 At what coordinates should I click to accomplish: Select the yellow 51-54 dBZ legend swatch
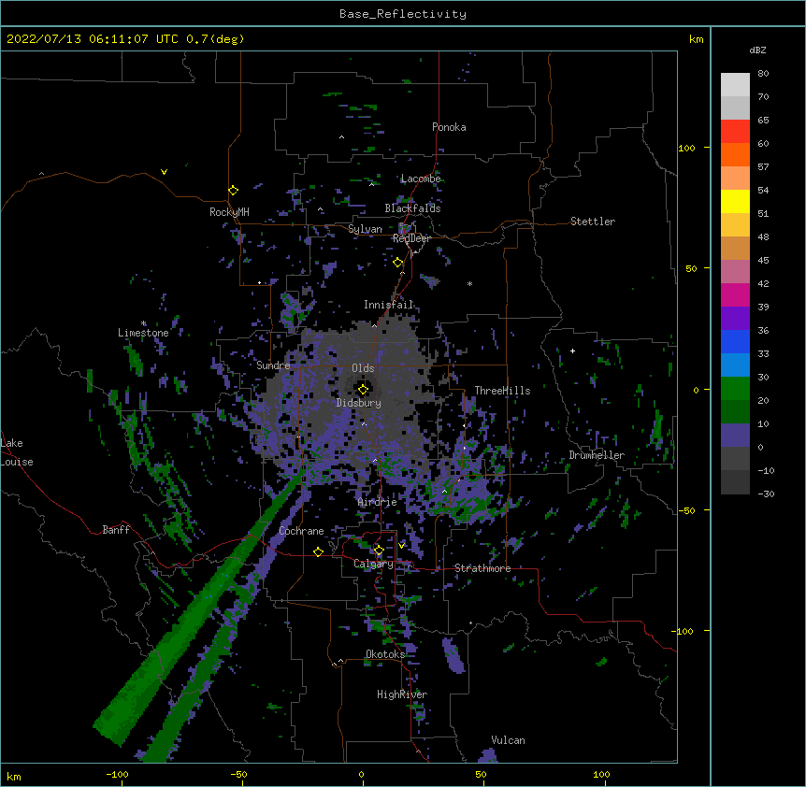tap(735, 201)
